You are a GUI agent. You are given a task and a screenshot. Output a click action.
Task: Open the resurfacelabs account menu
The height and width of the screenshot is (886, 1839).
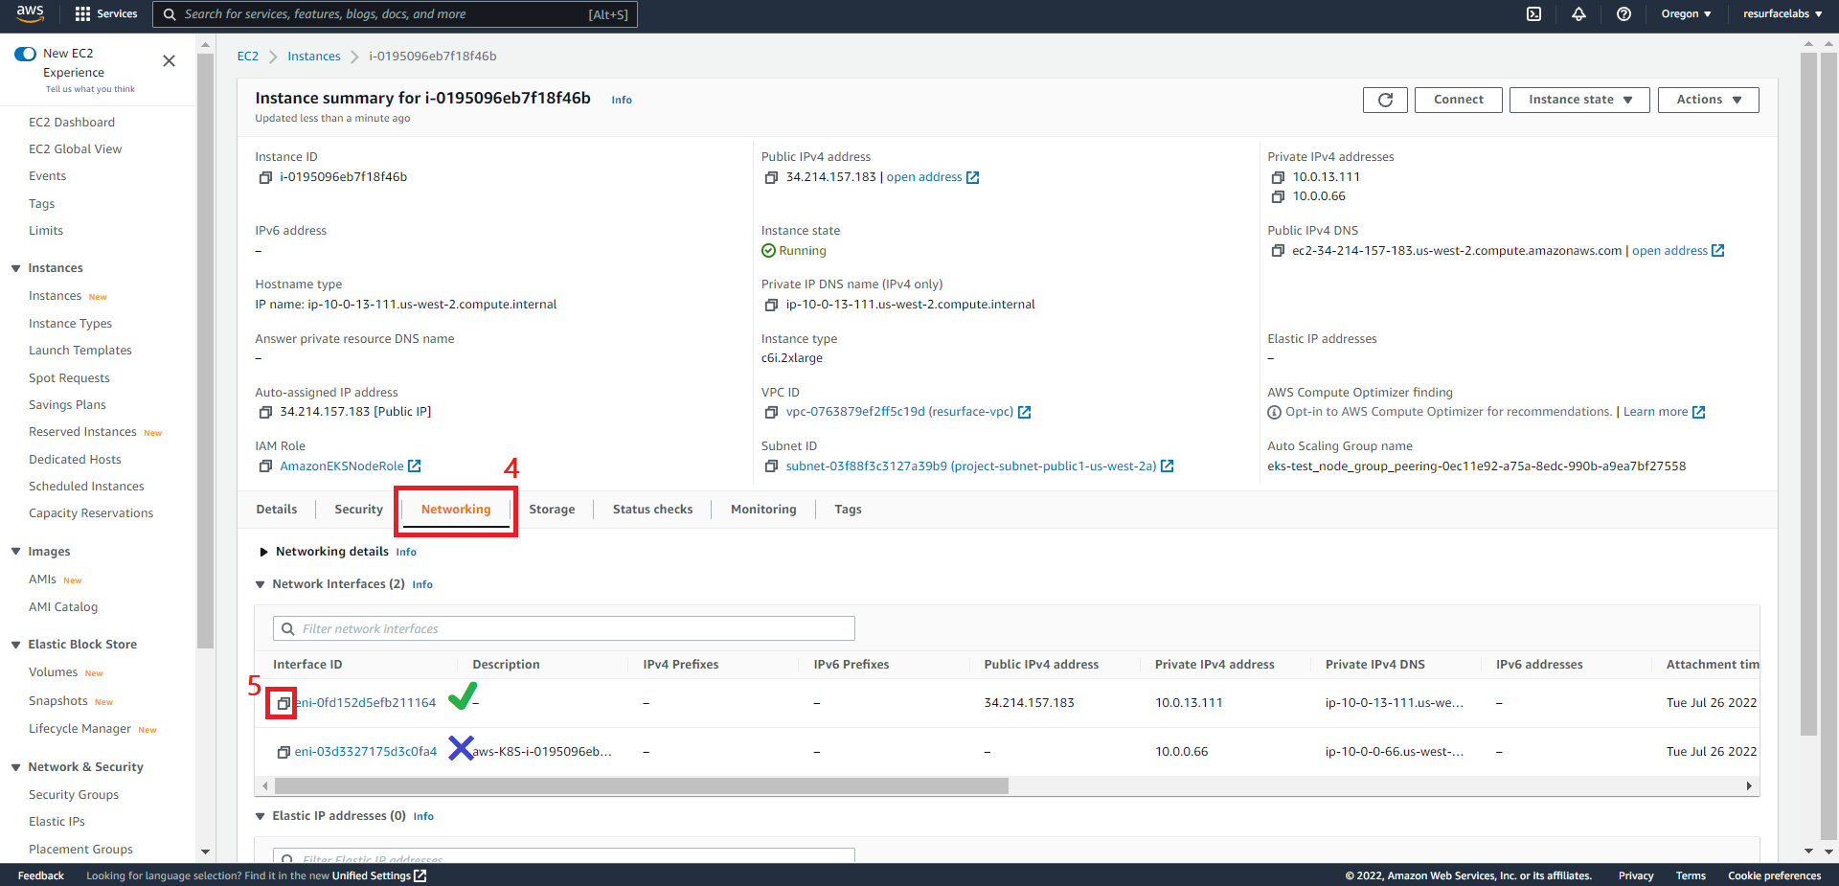1782,14
